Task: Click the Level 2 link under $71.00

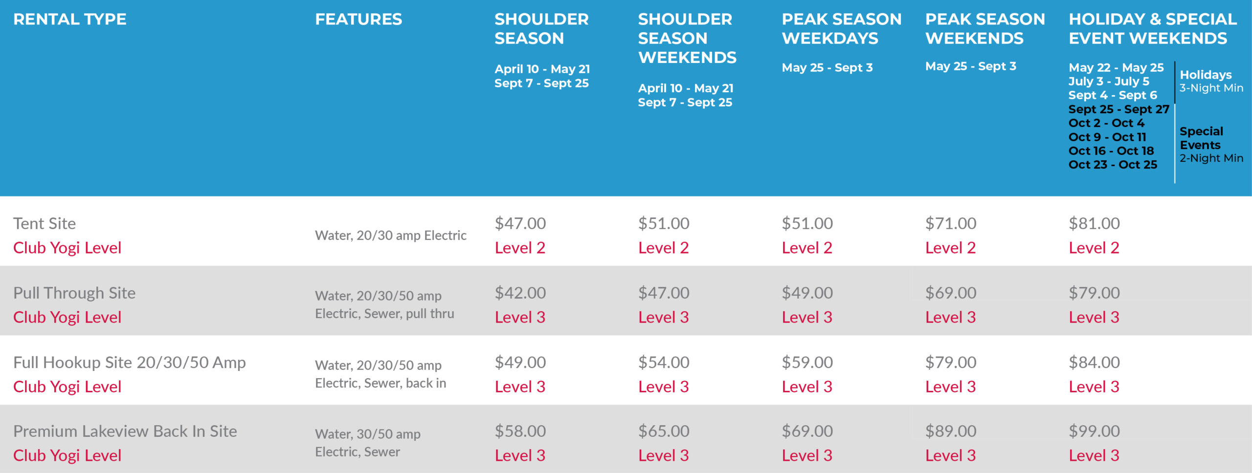Action: (950, 248)
